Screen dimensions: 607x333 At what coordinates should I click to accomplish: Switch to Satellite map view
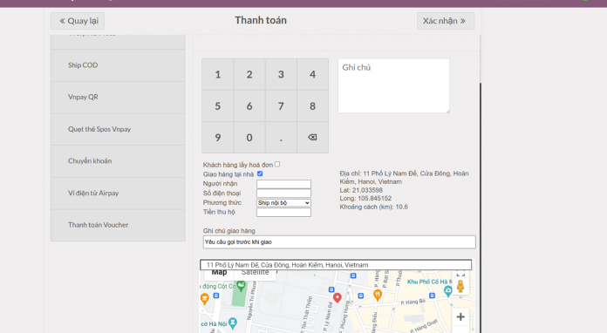point(256,274)
